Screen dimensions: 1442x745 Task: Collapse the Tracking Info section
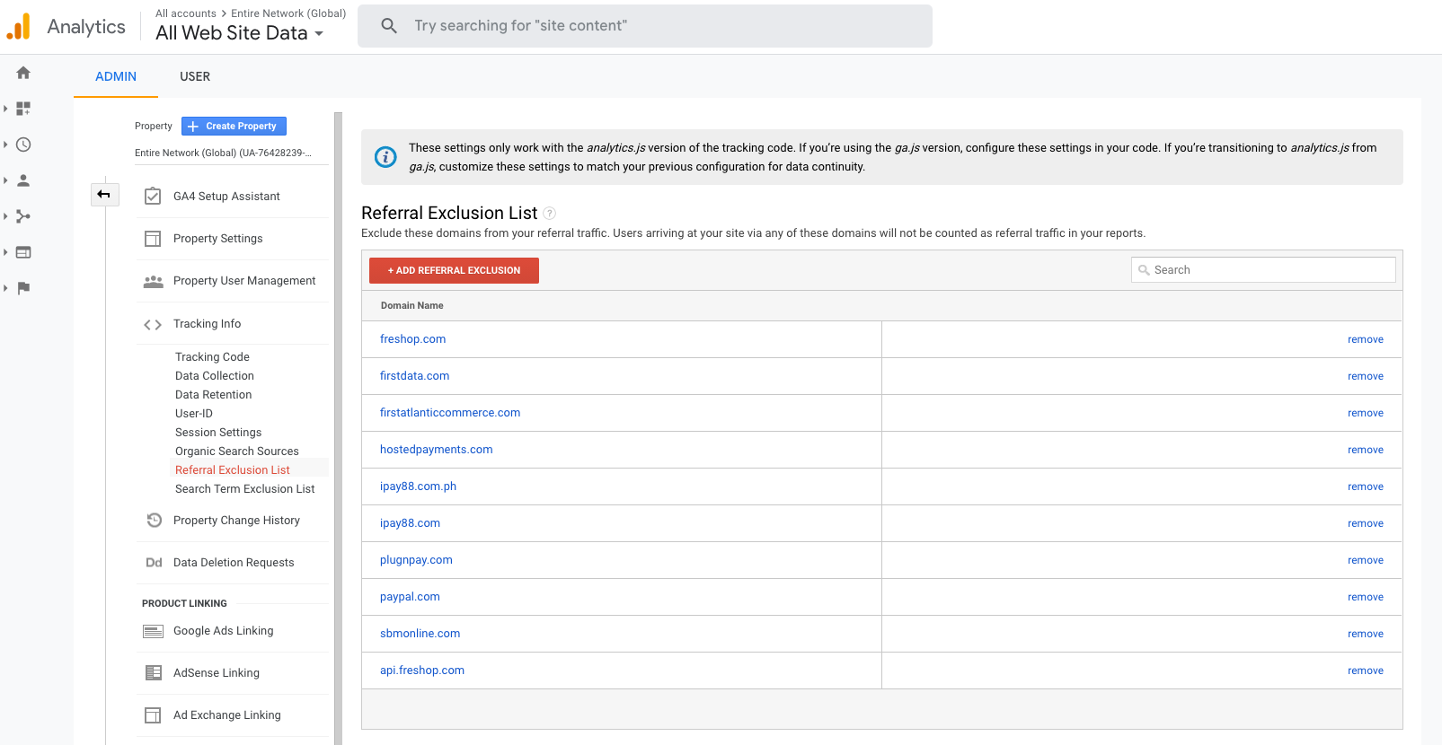207,324
